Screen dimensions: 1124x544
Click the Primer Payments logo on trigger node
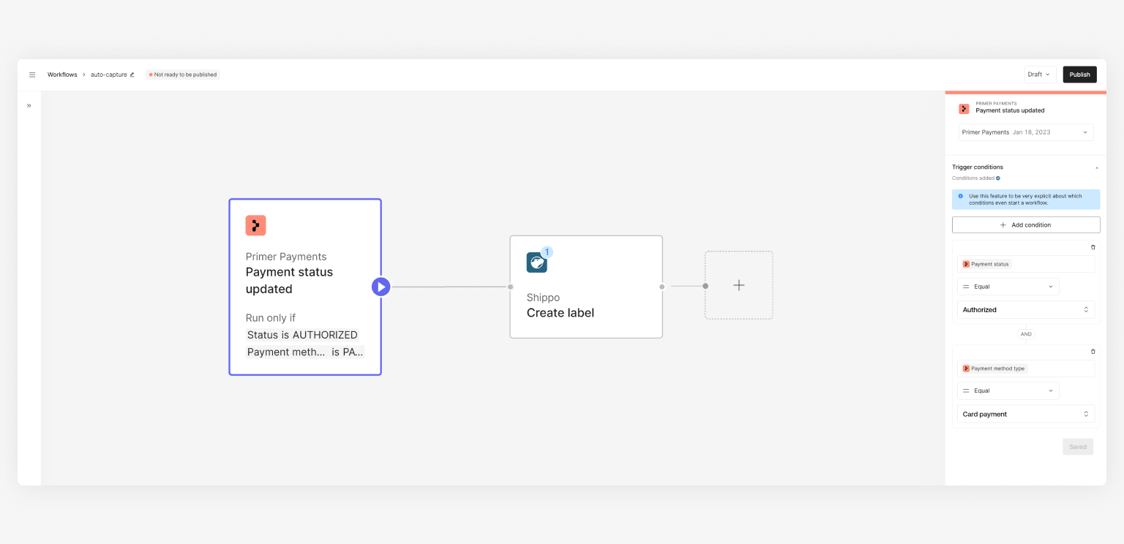pos(255,225)
